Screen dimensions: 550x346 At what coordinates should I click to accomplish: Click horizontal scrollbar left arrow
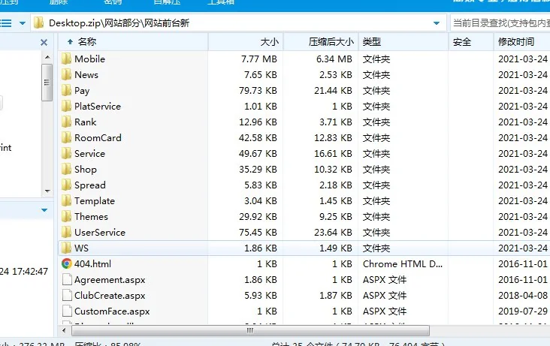point(64,330)
